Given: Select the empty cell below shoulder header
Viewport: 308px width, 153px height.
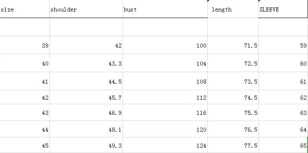Looking at the screenshot, I should click(x=86, y=27).
